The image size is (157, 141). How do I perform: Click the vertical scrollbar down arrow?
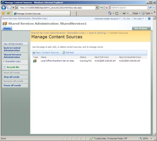pyautogui.click(x=154, y=134)
